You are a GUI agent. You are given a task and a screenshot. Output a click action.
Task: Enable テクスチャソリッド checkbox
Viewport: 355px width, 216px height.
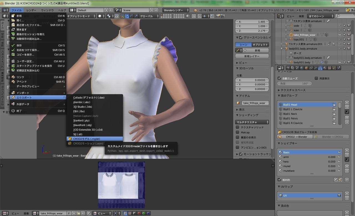point(237,127)
